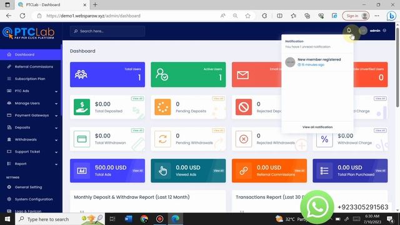Click the Total Plan Purchased list icon
The height and width of the screenshot is (225, 400).
(324, 171)
